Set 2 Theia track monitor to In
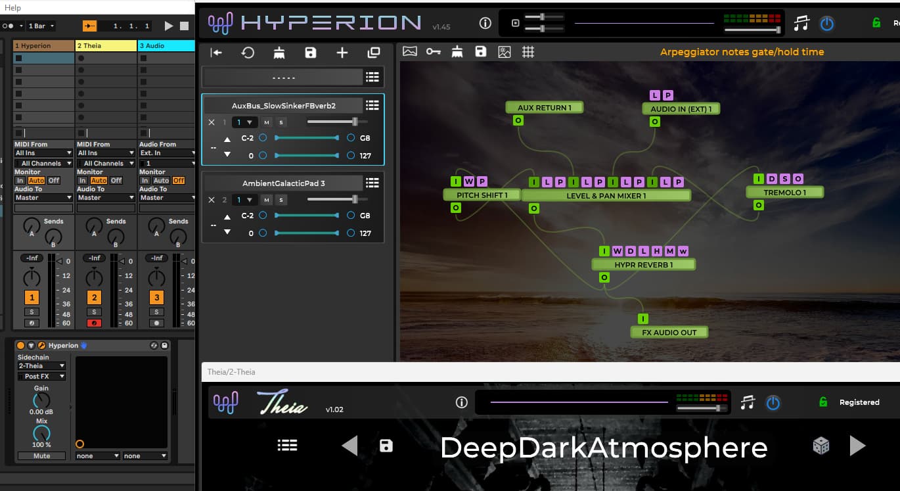 pos(83,181)
